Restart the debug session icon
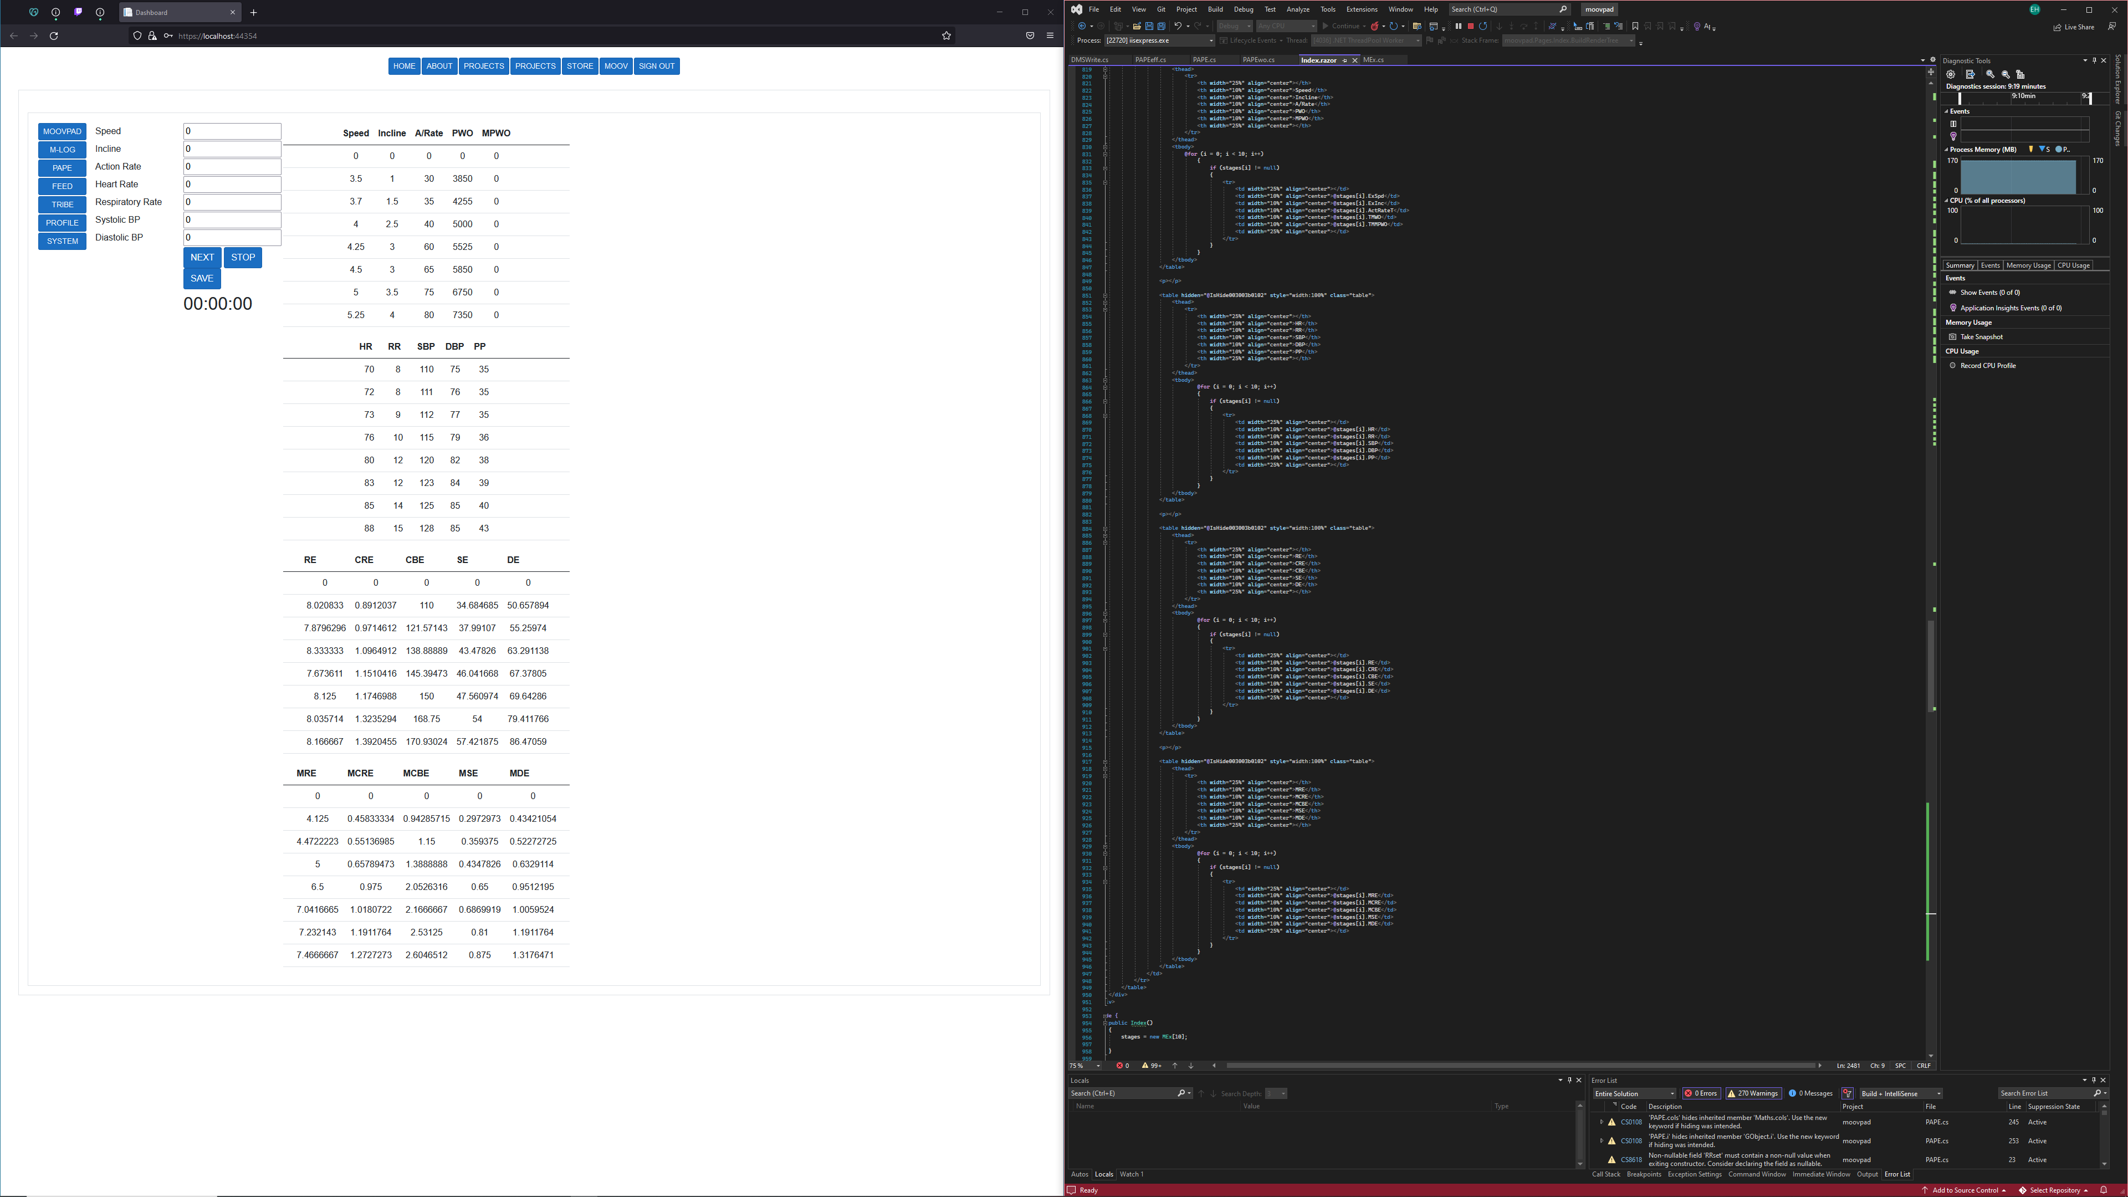2128x1197 pixels. pyautogui.click(x=1483, y=27)
